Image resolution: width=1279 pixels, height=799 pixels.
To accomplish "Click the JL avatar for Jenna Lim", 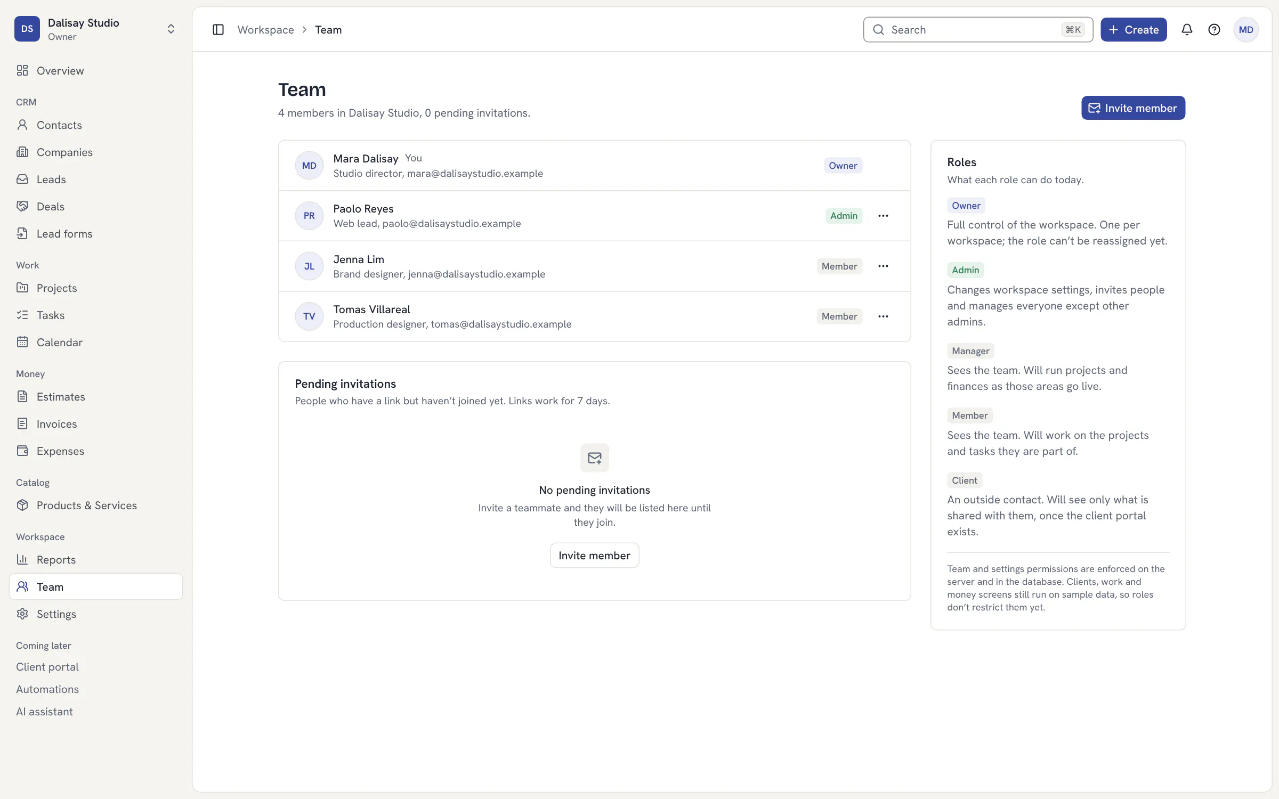I will 309,266.
